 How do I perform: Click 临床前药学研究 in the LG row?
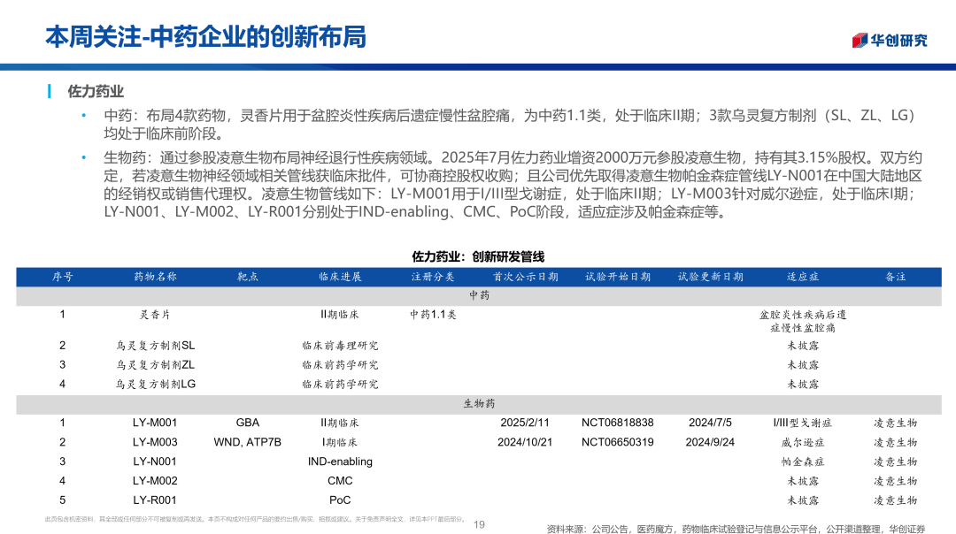[340, 385]
